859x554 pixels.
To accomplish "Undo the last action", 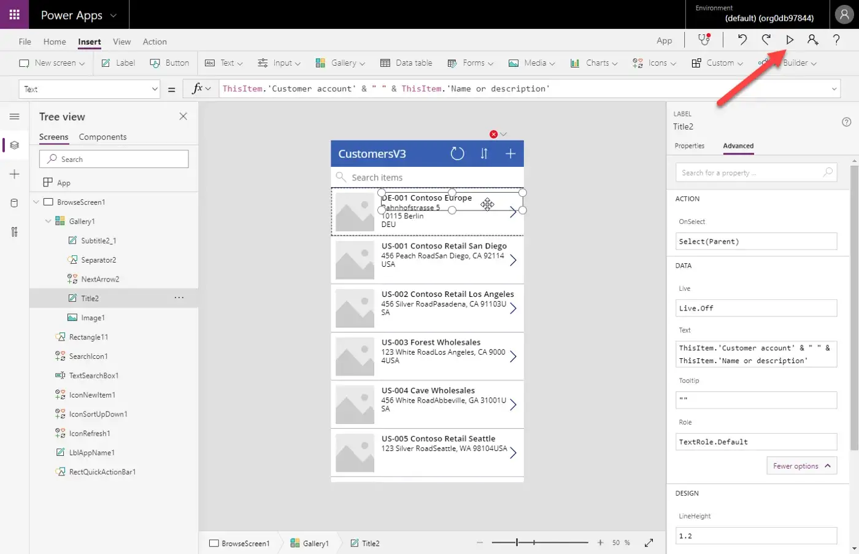I will 742,40.
